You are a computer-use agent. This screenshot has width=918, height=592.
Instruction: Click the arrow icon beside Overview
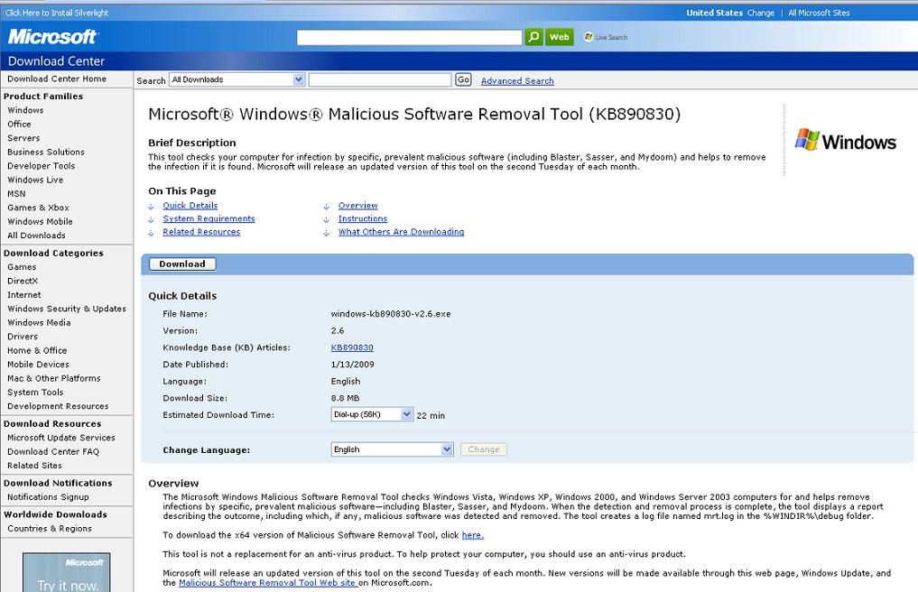(x=327, y=206)
